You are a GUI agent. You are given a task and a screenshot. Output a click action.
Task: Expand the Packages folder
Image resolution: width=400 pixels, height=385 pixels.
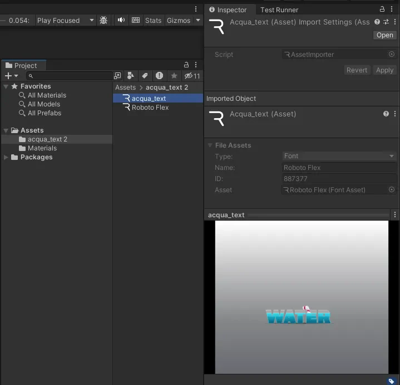click(x=6, y=157)
